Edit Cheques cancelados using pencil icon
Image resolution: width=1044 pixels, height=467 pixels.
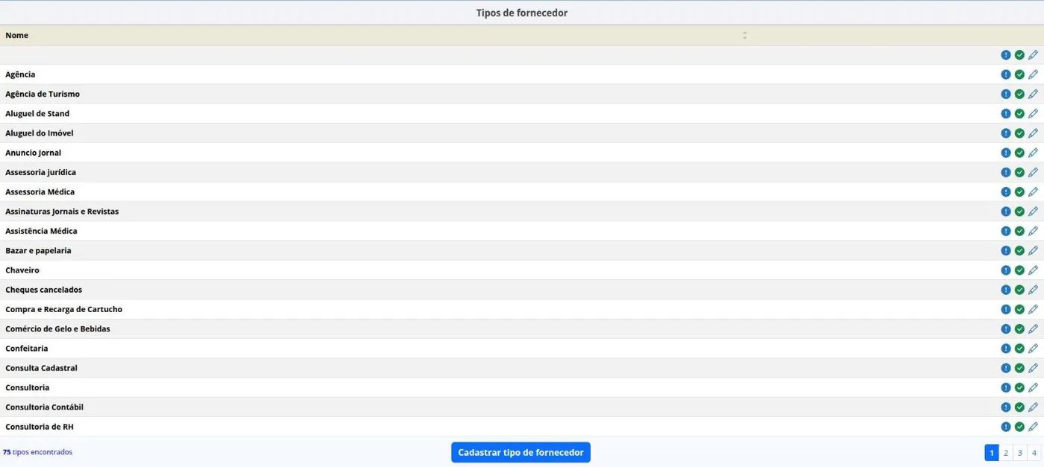(x=1033, y=290)
